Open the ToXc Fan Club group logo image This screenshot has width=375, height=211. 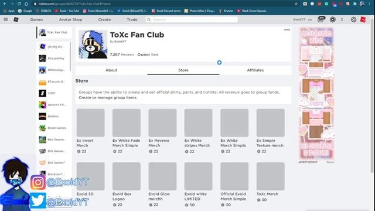93,45
